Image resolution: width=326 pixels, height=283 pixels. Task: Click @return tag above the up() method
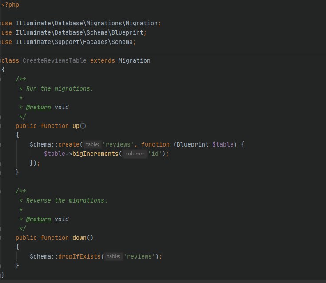39,108
